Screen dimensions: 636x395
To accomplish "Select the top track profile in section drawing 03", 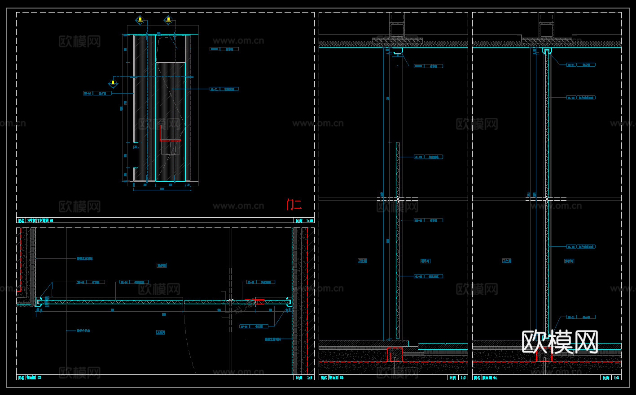I will (397, 51).
